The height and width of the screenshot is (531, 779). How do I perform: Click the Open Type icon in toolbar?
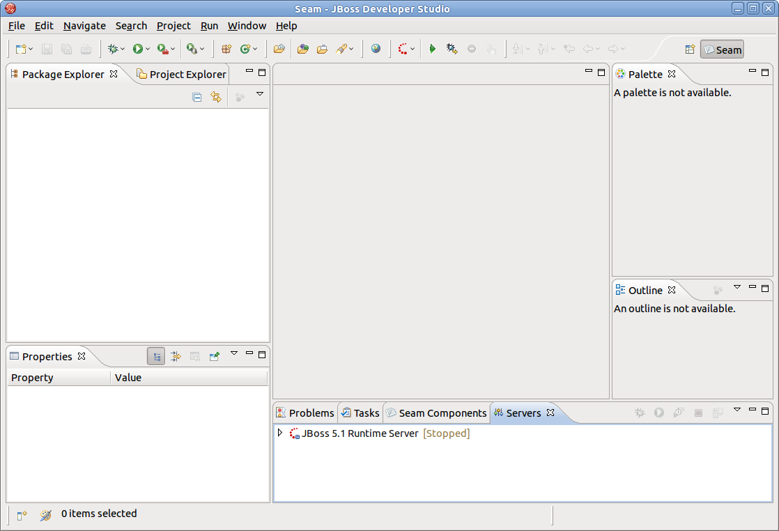pyautogui.click(x=279, y=49)
